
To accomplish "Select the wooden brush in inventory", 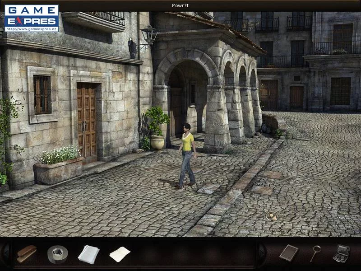I will (x=27, y=254).
